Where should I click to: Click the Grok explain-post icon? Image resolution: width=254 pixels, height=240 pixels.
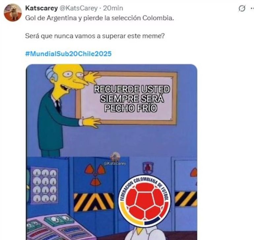(242, 9)
